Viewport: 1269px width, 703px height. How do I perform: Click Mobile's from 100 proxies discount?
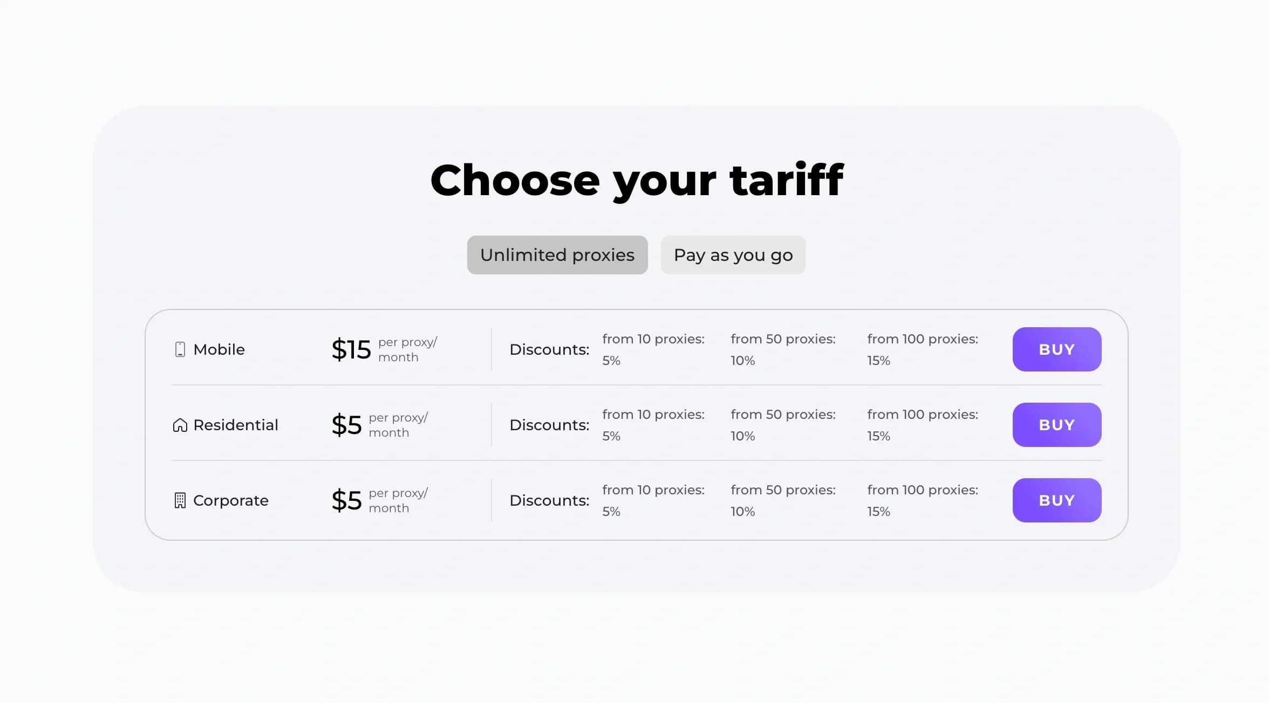point(923,349)
